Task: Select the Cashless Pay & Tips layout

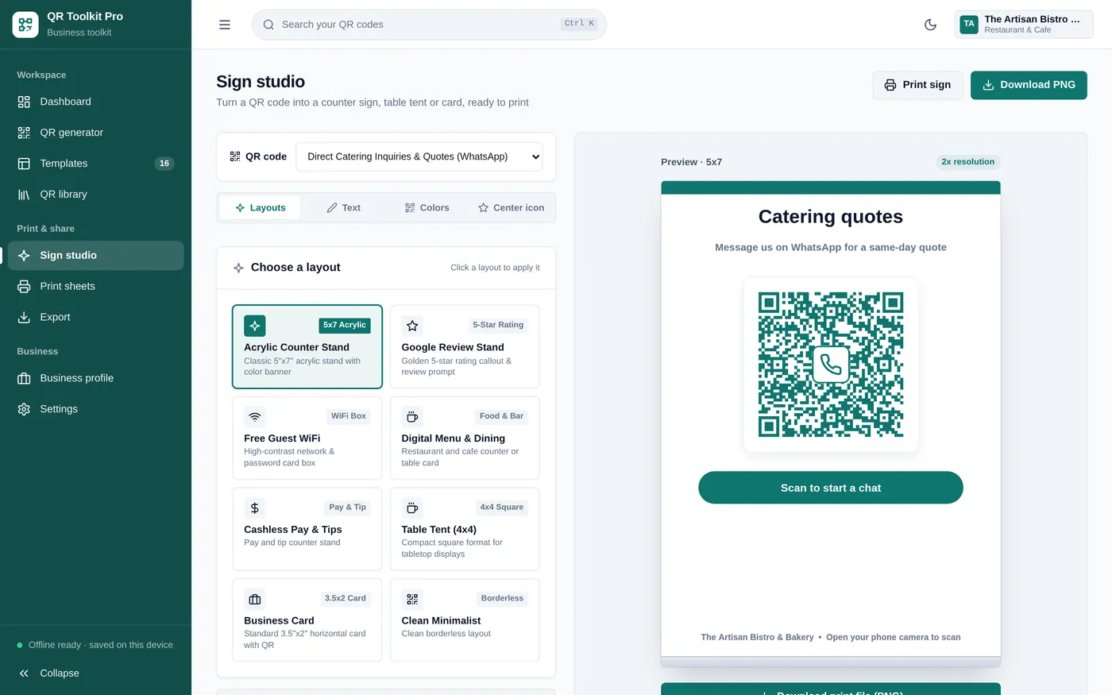Action: click(x=307, y=530)
